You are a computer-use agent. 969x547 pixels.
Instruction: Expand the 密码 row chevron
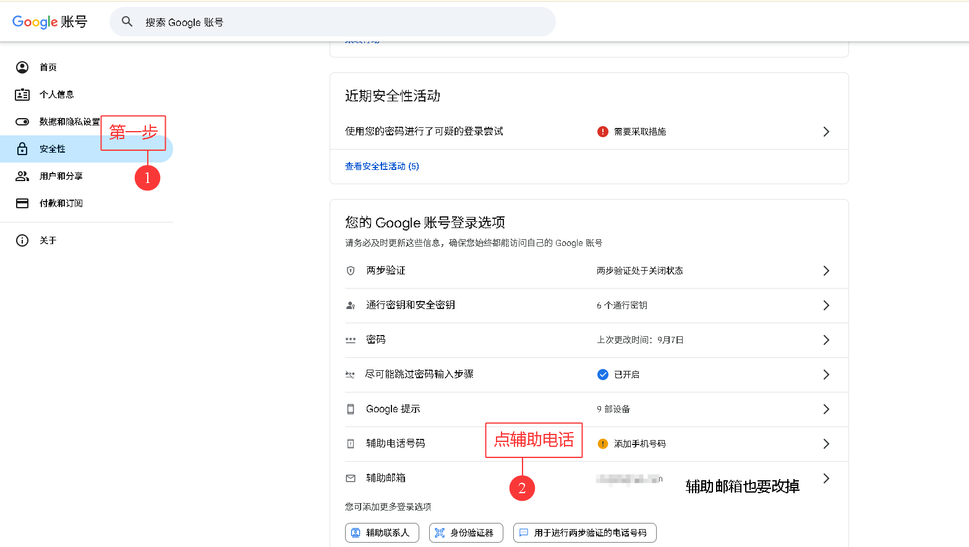(x=826, y=340)
